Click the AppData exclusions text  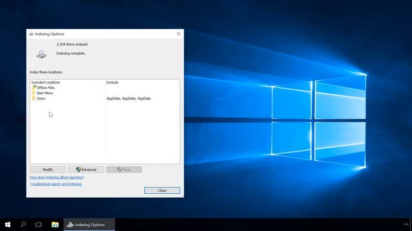pyautogui.click(x=129, y=98)
